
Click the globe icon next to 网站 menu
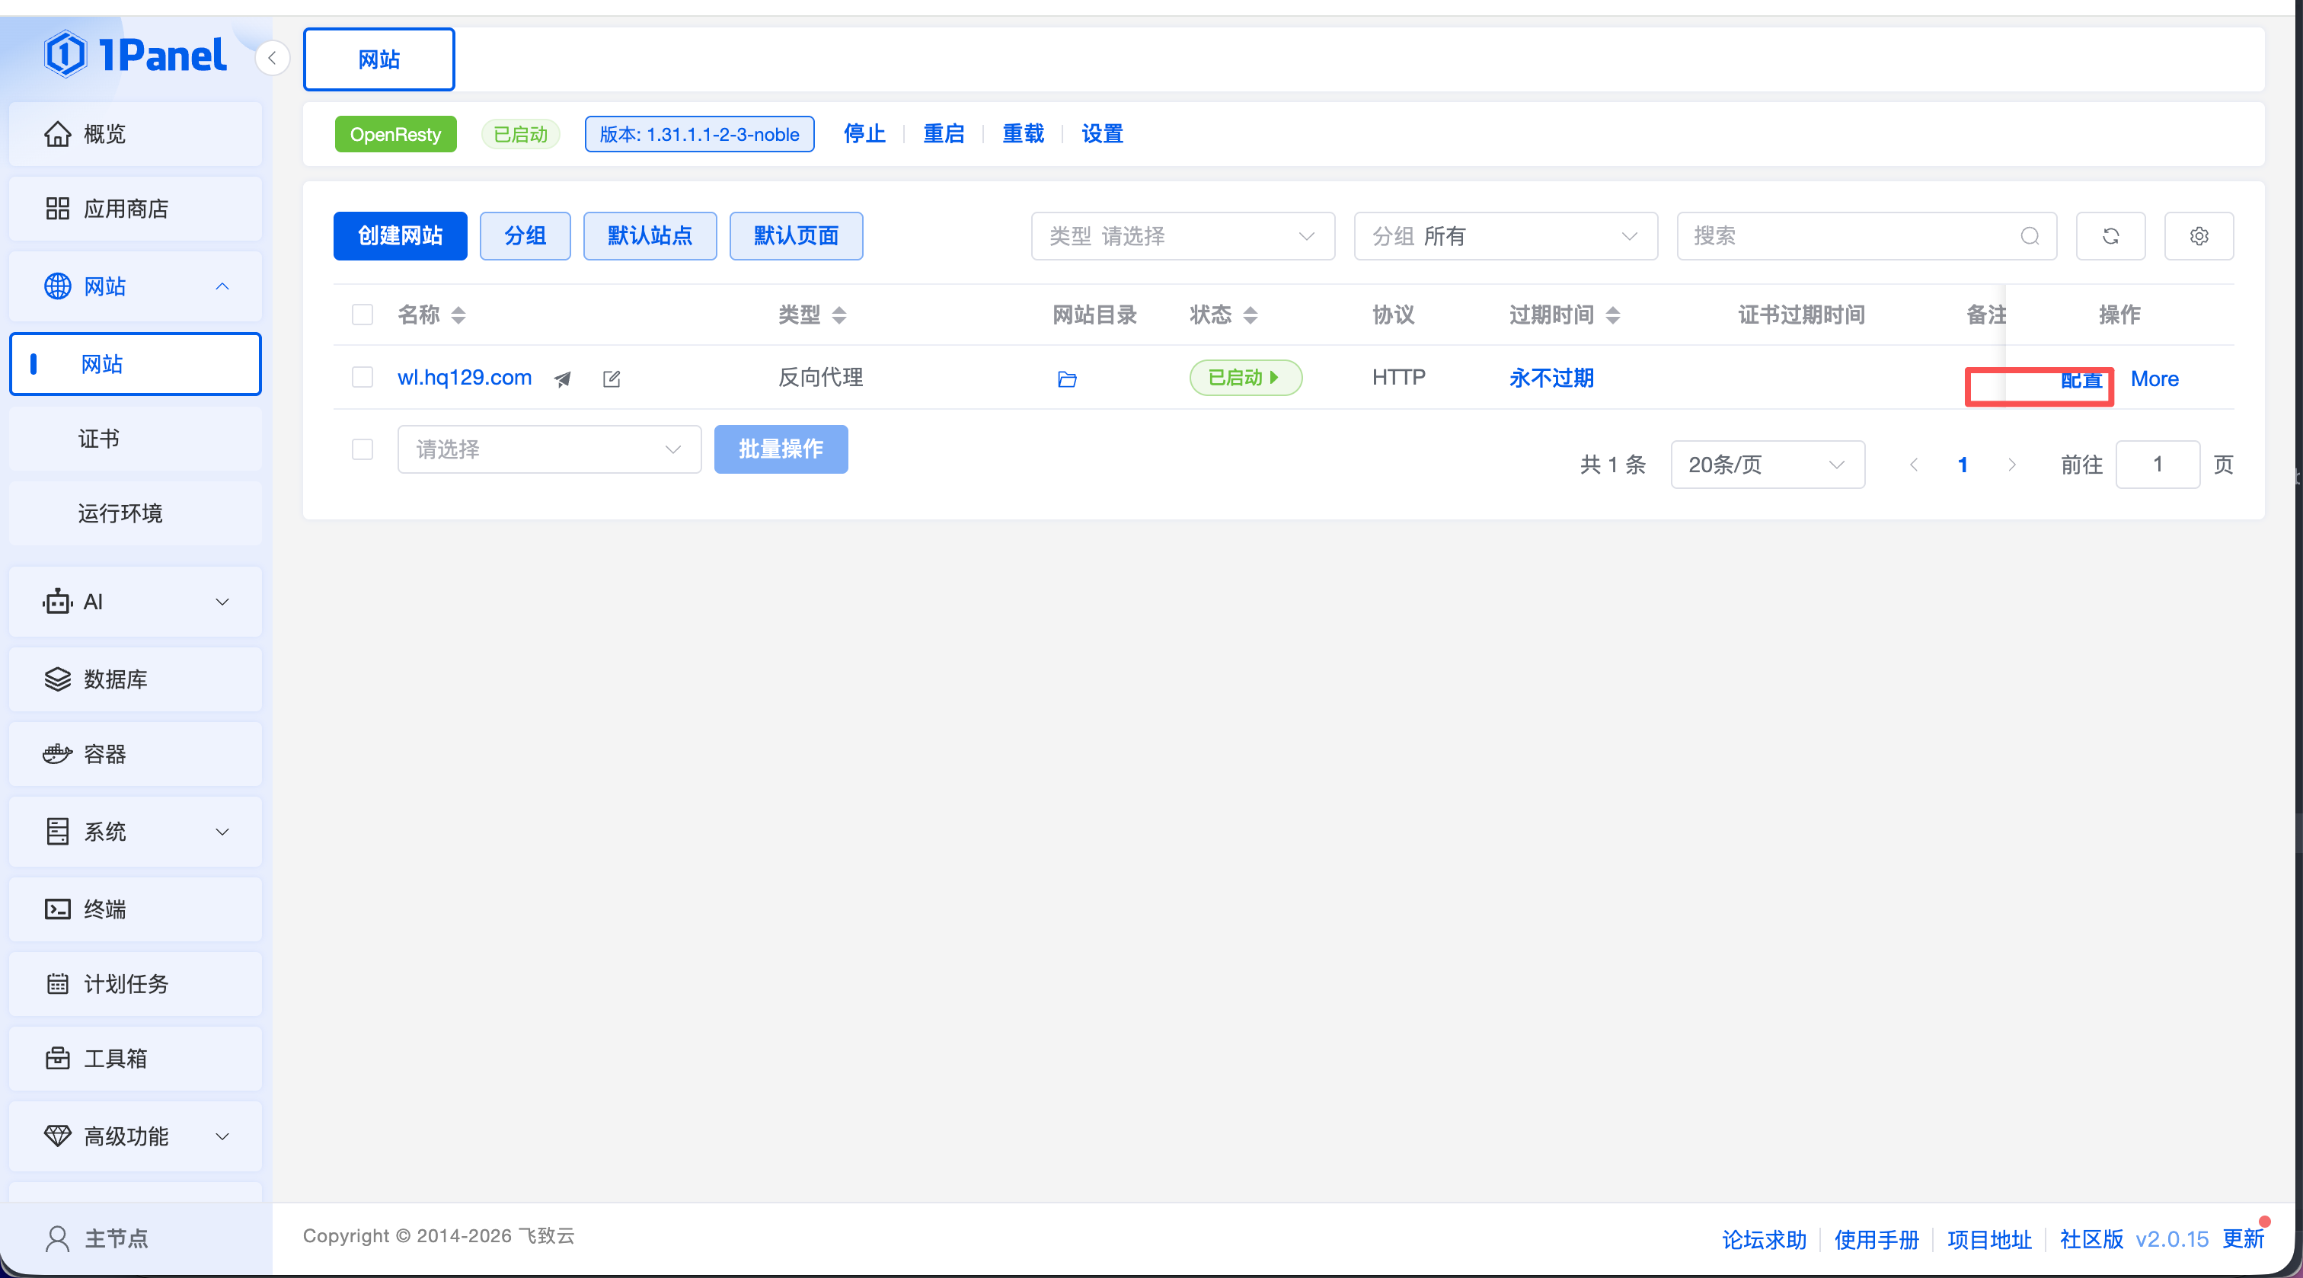click(x=57, y=286)
